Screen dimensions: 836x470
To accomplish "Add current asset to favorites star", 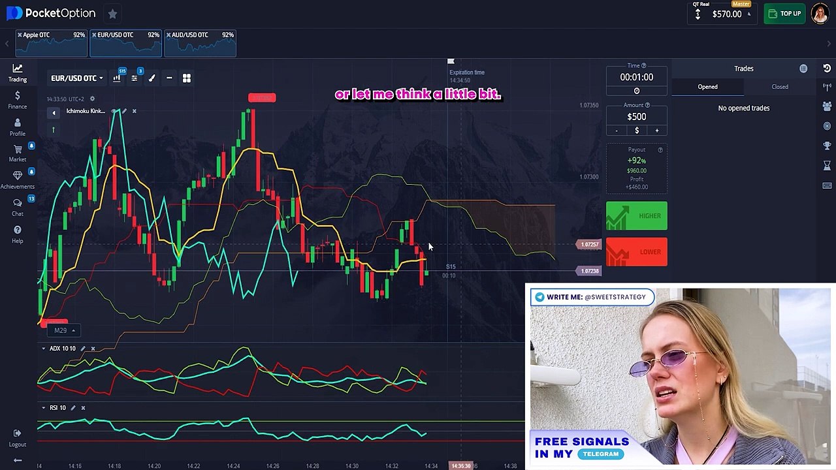I will click(112, 13).
